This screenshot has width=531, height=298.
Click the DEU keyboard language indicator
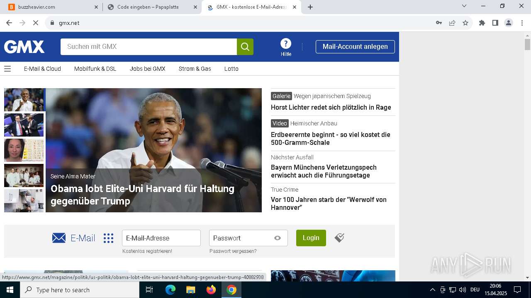tap(475, 290)
